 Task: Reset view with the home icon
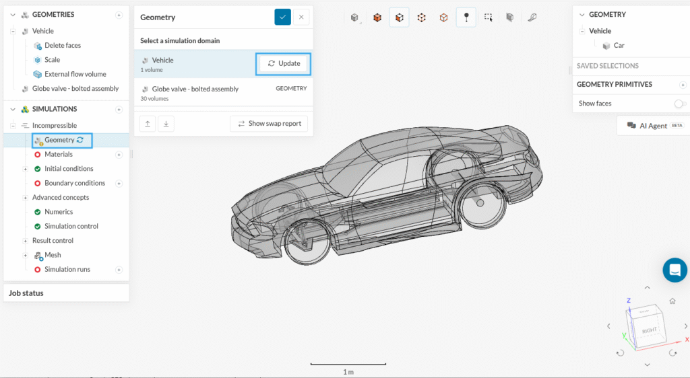tap(672, 301)
